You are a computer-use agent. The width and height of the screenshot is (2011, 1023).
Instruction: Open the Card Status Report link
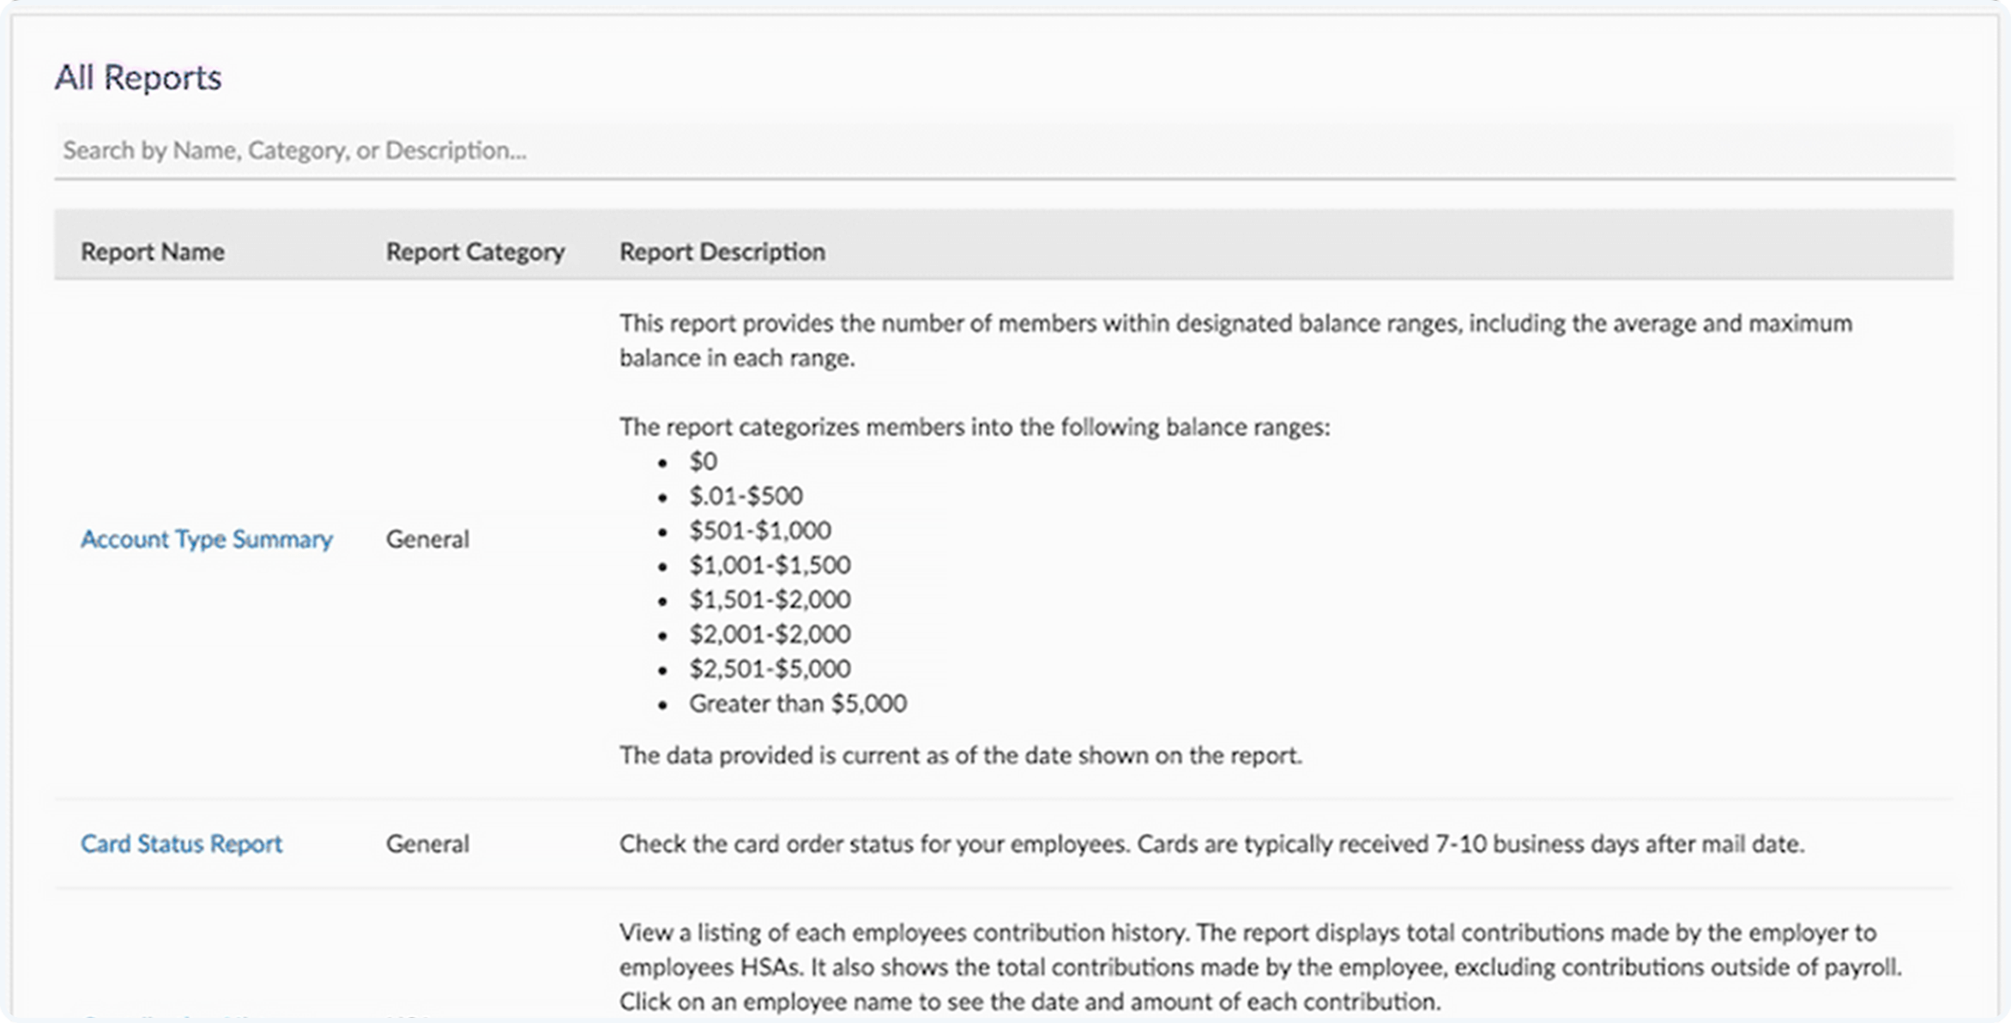181,844
